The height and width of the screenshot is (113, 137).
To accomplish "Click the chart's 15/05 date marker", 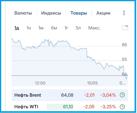I will 92,83.
